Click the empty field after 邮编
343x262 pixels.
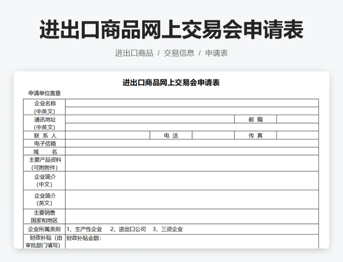pyautogui.click(x=297, y=119)
